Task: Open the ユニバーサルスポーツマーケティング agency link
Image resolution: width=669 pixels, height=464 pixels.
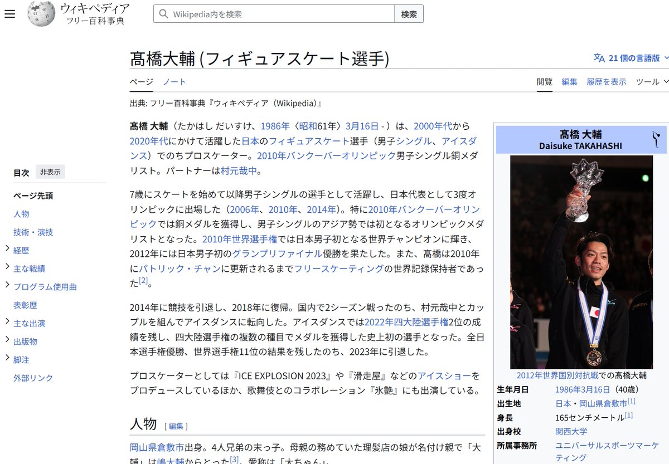Action: (x=607, y=451)
